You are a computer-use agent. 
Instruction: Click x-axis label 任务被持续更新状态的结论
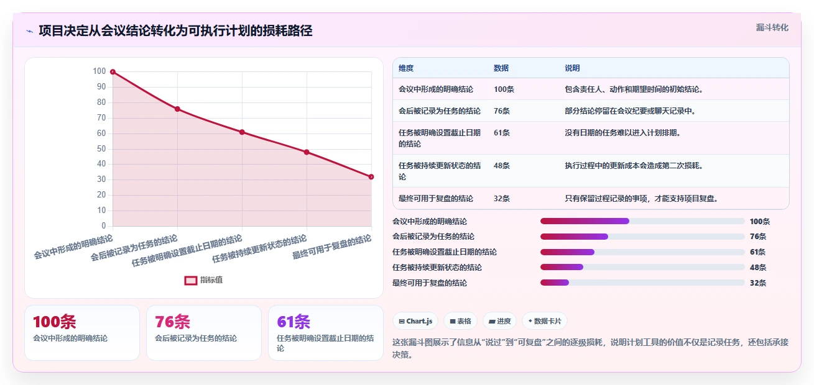pos(259,249)
